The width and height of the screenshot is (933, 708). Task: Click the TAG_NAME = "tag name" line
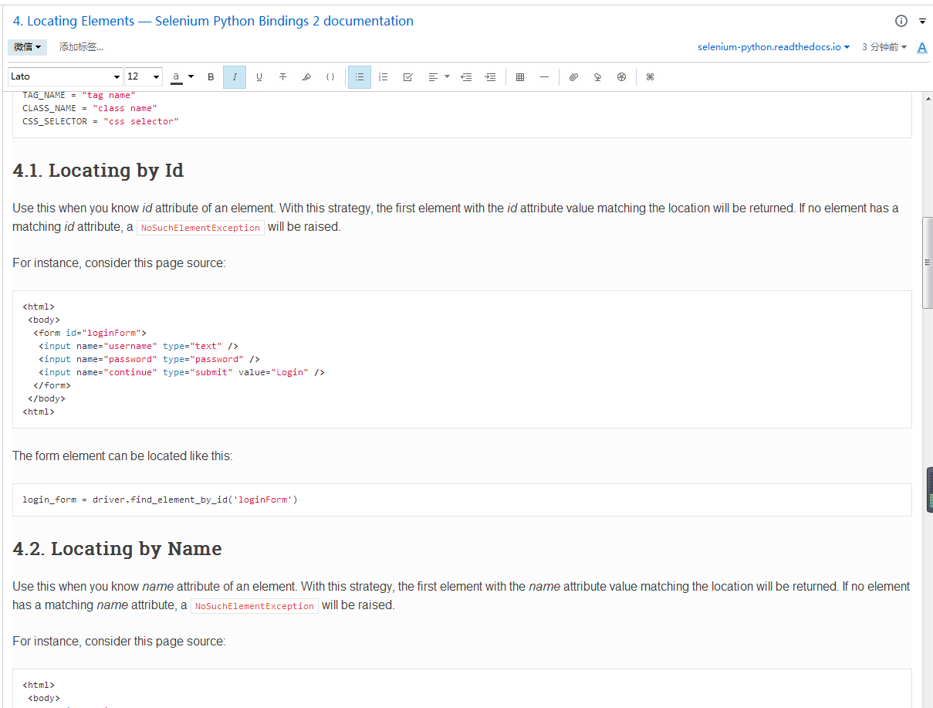tap(79, 95)
